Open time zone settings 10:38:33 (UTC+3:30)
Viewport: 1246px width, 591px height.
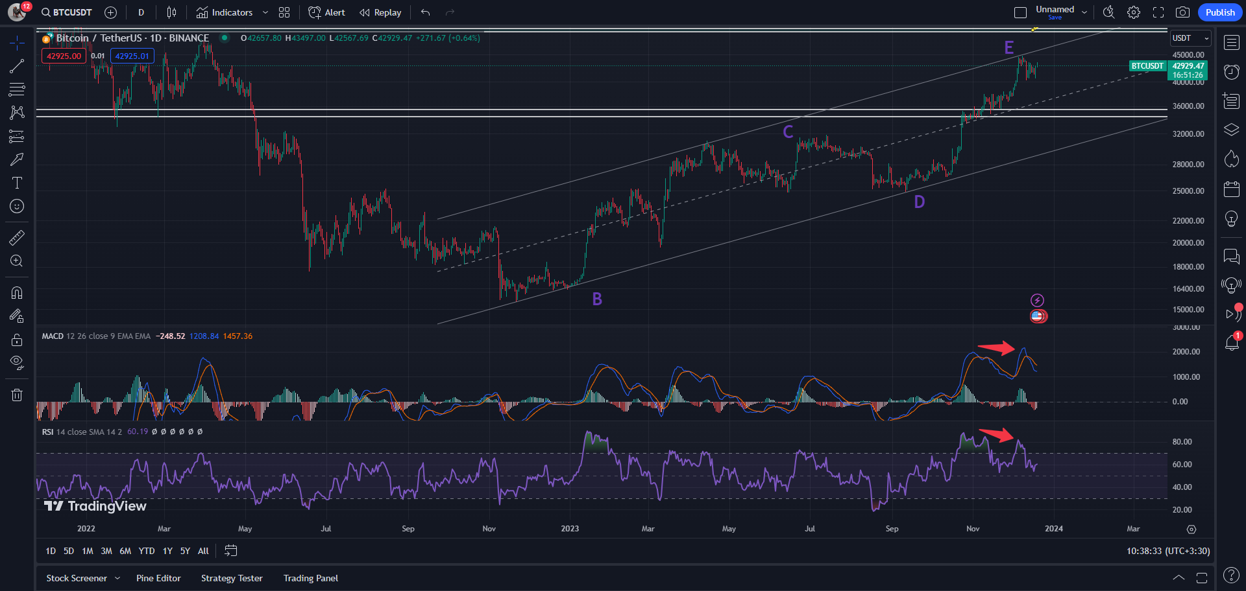(x=1168, y=551)
